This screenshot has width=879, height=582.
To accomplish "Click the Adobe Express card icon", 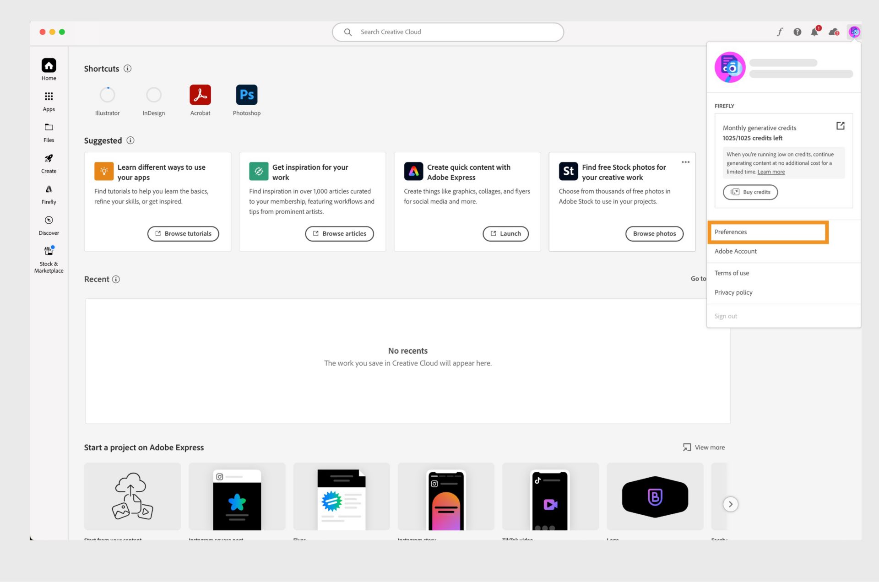I will 413,171.
